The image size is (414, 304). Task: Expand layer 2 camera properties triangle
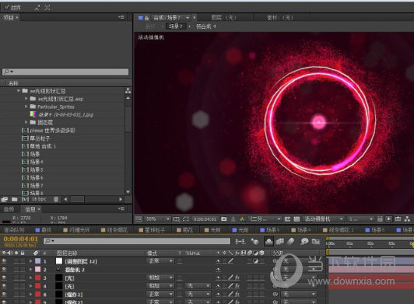[30, 270]
